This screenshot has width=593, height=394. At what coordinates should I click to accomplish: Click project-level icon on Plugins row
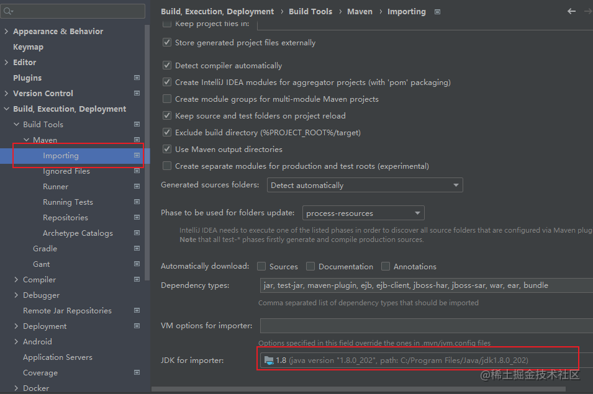pos(137,78)
